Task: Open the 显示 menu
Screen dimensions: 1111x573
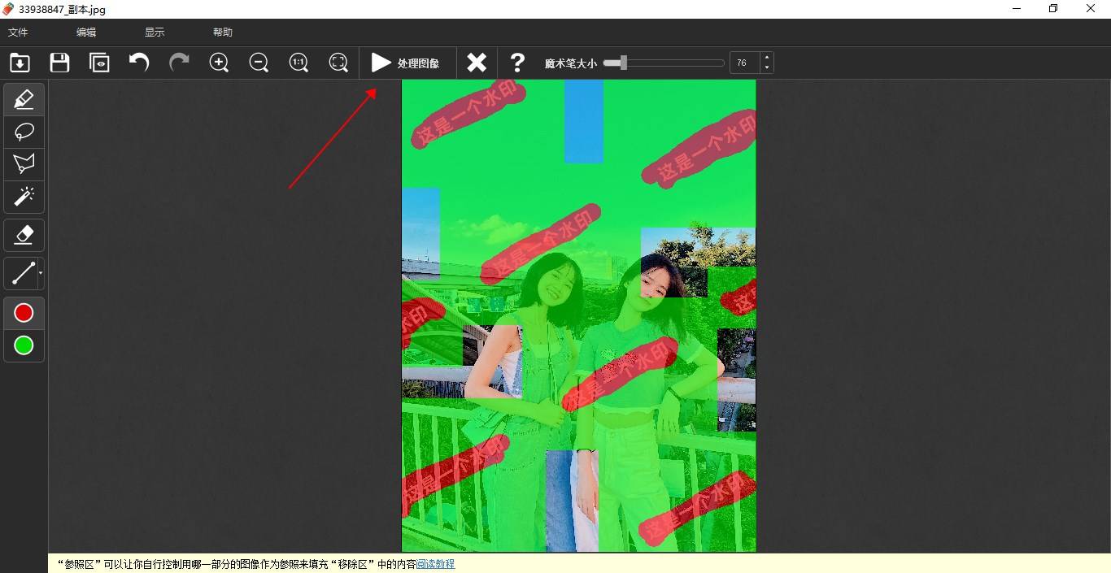Action: pos(154,33)
